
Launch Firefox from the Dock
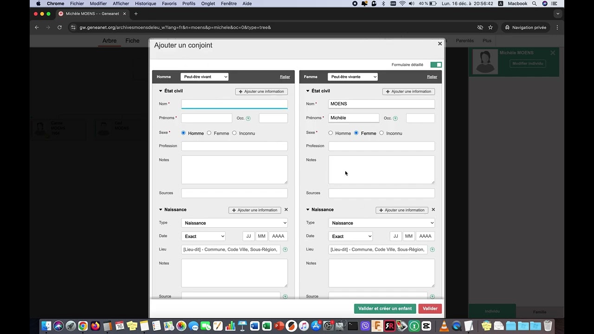[95, 326]
